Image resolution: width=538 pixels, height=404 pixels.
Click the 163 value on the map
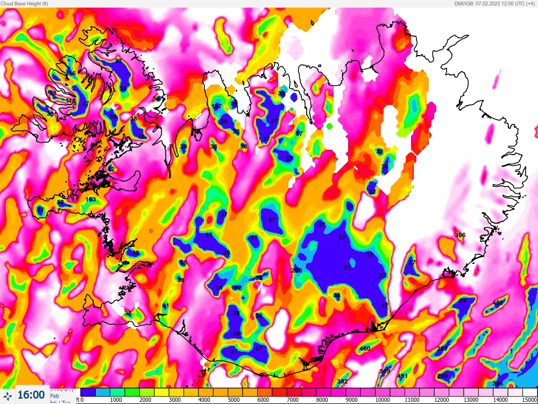(90, 199)
